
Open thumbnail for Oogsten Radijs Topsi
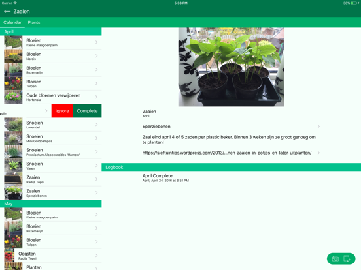(9, 255)
